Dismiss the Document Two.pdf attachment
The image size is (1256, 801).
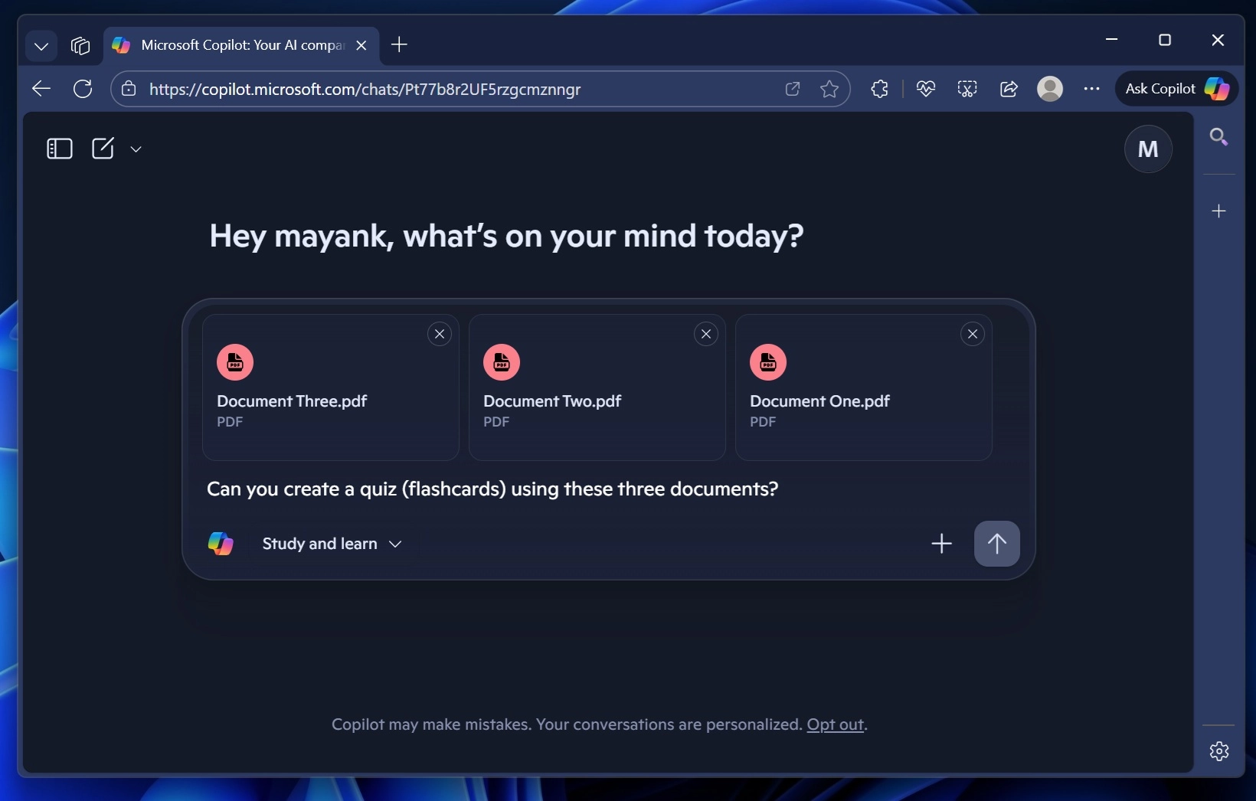(x=705, y=334)
